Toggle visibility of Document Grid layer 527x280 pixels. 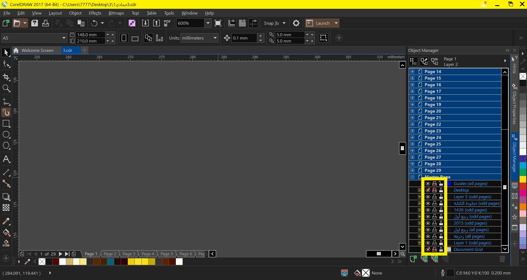click(x=428, y=250)
